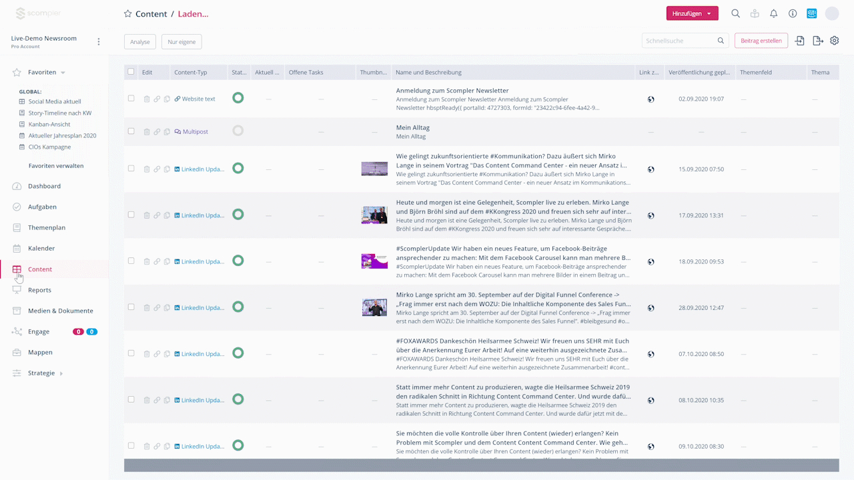Tick the checkbox of the Anmeldung zum Scompler Newsletter row
This screenshot has height=480, width=854.
point(131,98)
